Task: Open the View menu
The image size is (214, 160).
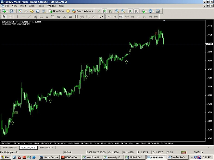Action: [14, 6]
